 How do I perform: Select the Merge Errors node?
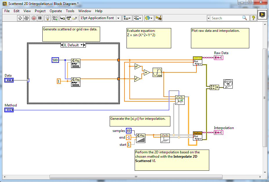(214, 87)
